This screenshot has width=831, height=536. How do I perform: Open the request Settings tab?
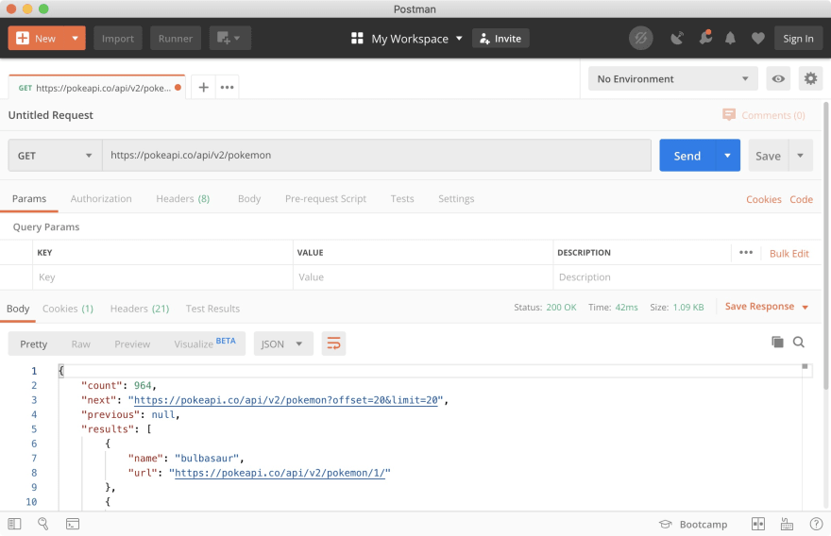coord(456,198)
